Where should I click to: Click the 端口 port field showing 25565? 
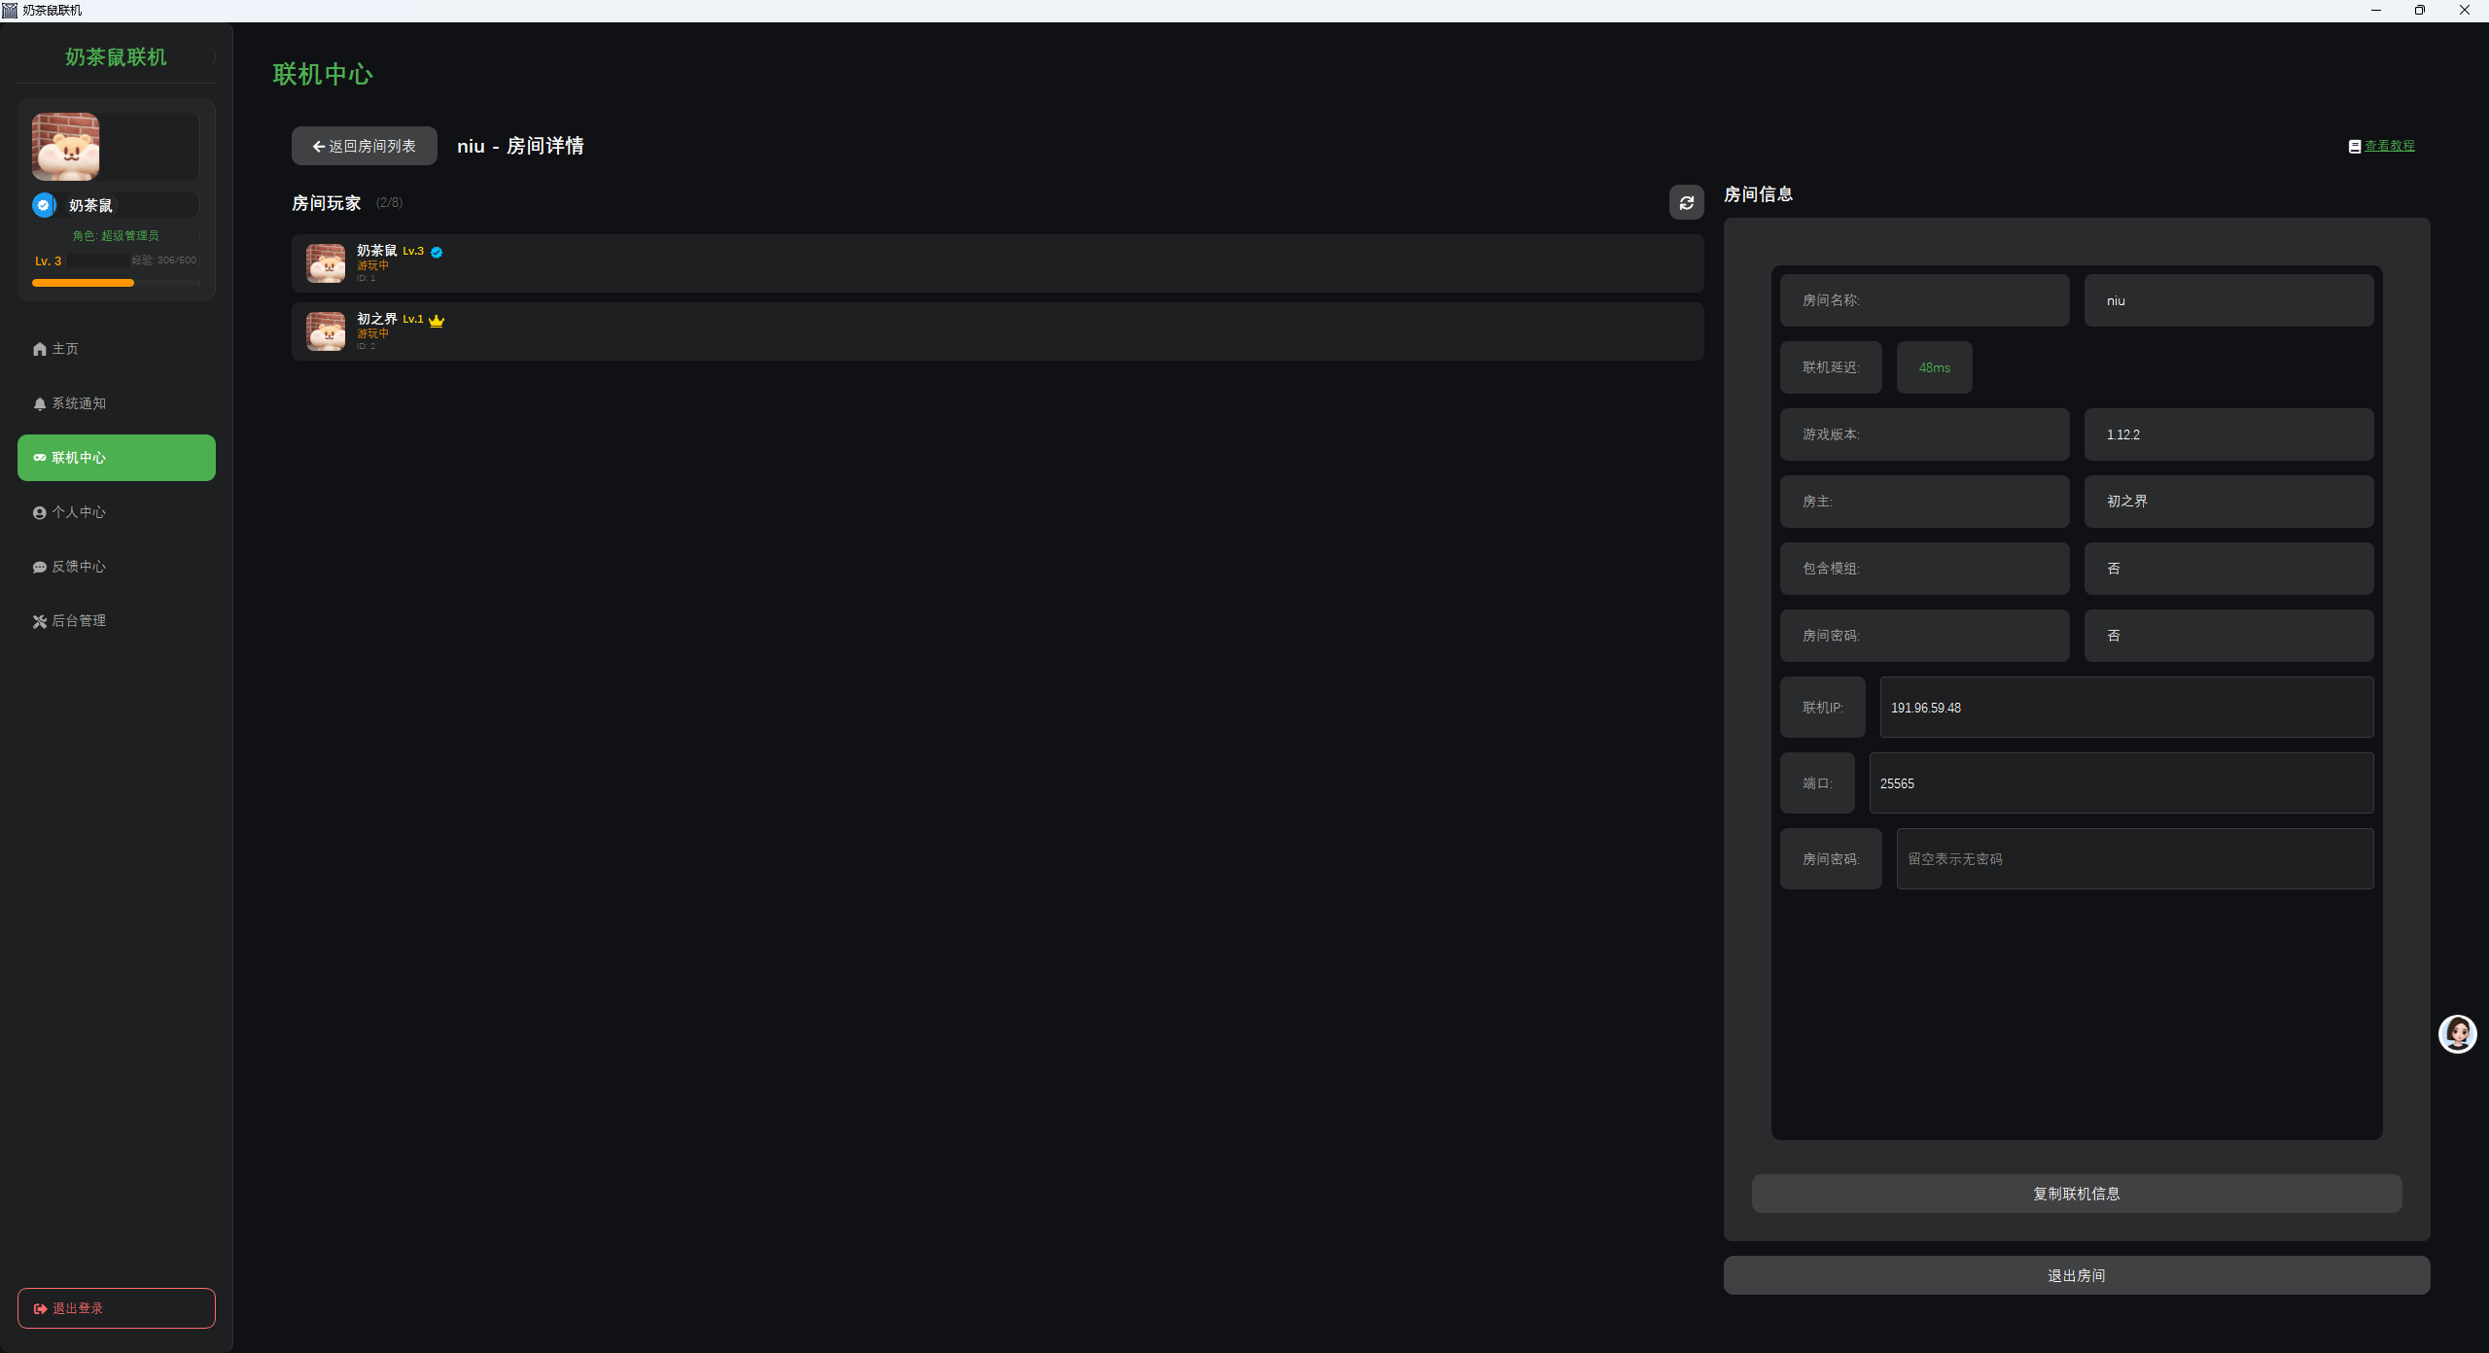[2120, 783]
